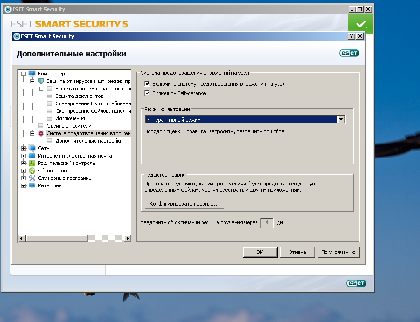Click the green Обновление icon
This screenshot has height=322, width=420.
pyautogui.click(x=32, y=171)
